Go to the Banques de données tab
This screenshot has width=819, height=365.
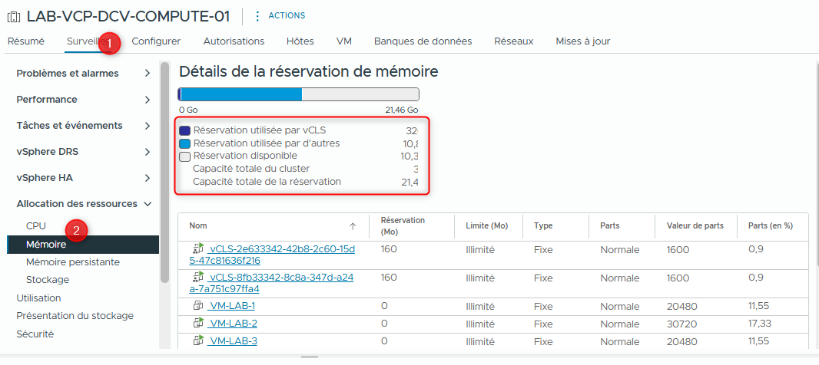tap(423, 41)
